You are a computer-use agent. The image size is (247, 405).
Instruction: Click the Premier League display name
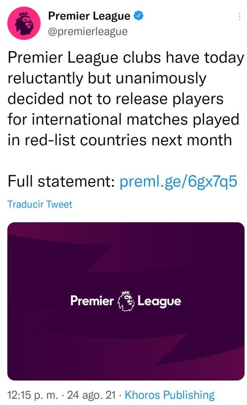click(x=89, y=16)
